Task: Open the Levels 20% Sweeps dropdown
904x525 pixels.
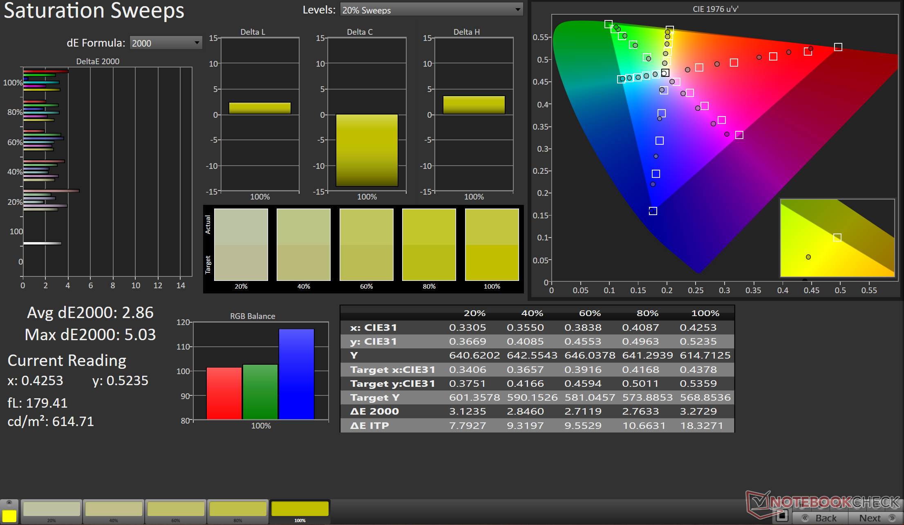Action: pyautogui.click(x=431, y=10)
